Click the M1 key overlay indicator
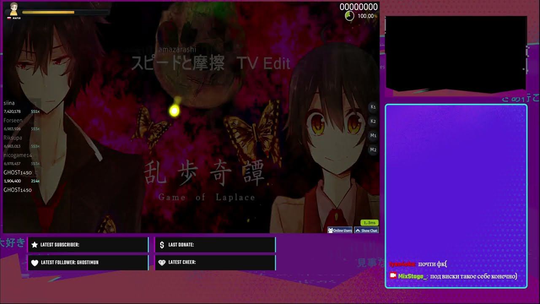Image resolution: width=540 pixels, height=304 pixels. [x=373, y=136]
